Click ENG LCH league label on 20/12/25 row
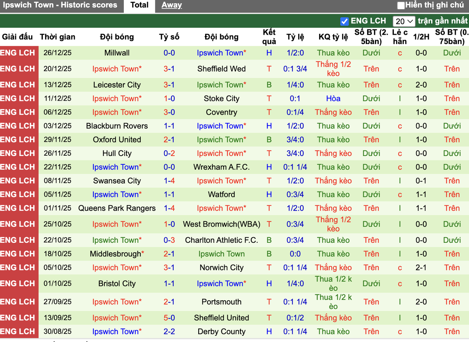 (18, 69)
